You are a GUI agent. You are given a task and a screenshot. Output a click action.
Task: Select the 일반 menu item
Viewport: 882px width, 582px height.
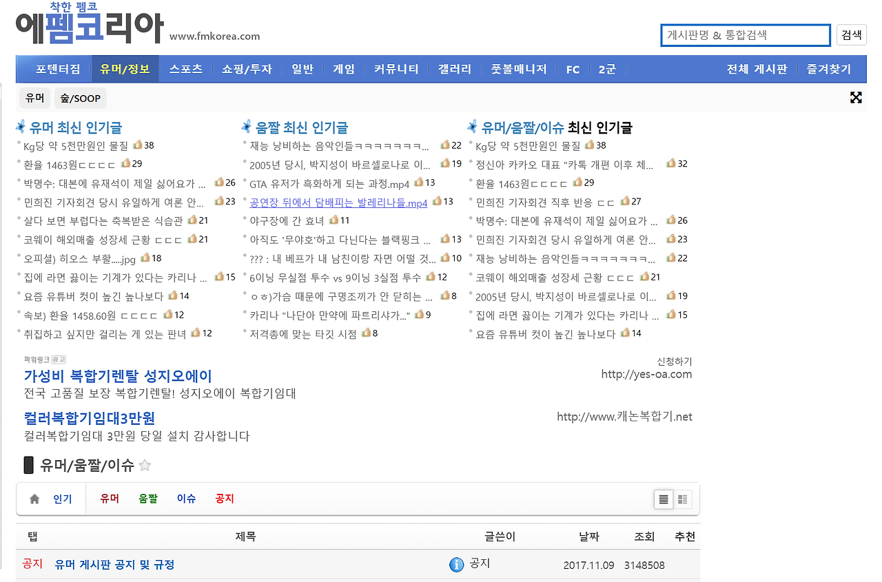302,69
